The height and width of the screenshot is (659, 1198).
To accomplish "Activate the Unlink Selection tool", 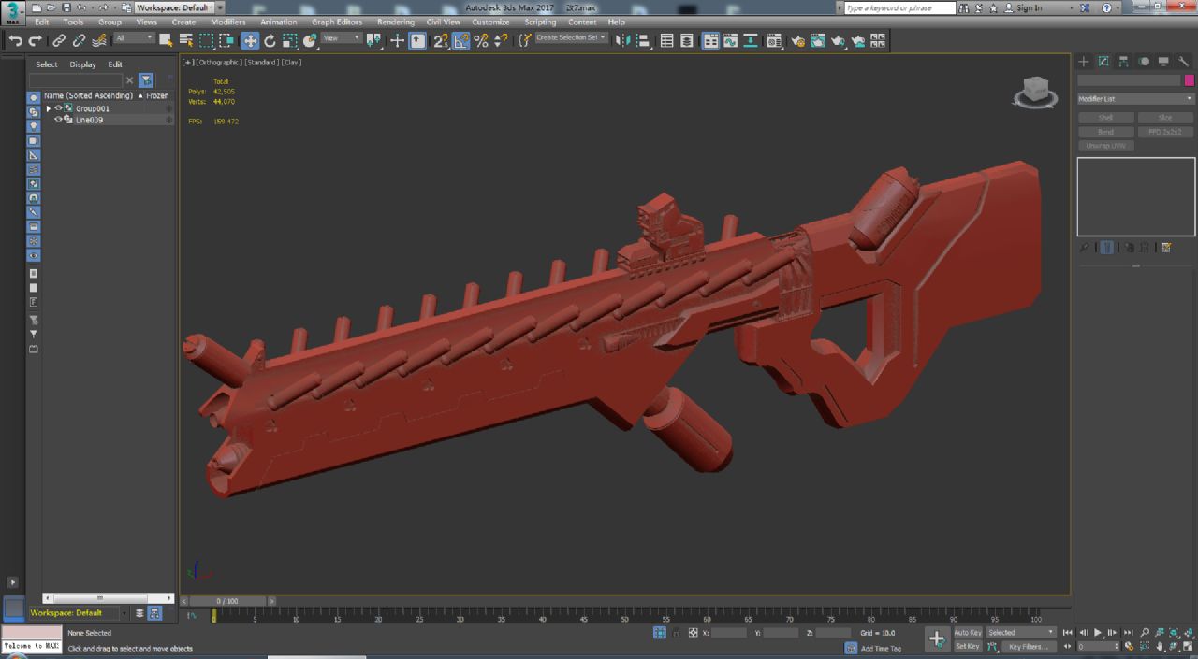I will click(x=79, y=40).
